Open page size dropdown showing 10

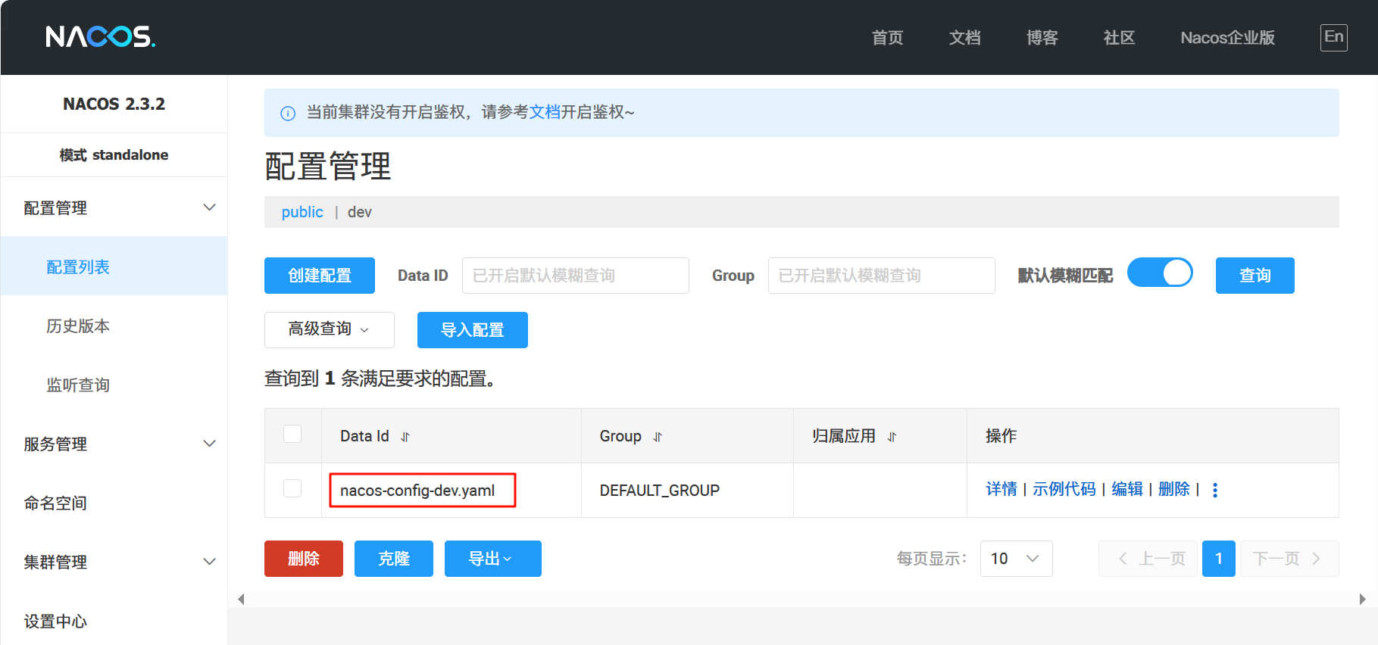(1016, 559)
